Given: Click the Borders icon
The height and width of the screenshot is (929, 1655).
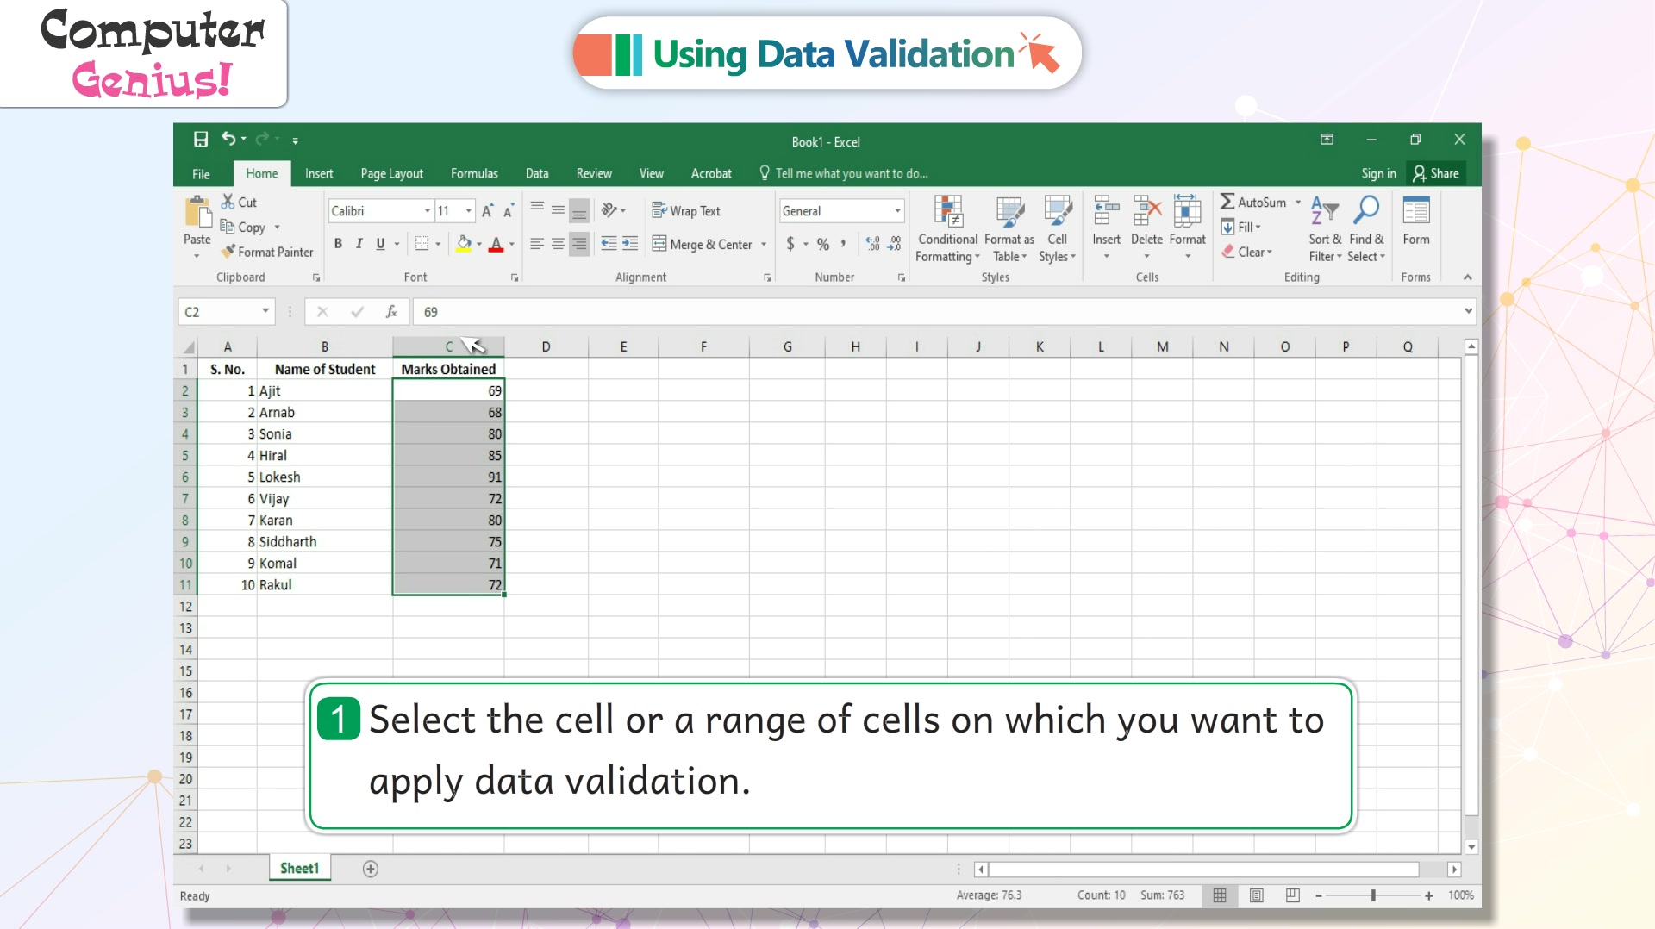Looking at the screenshot, I should [x=422, y=244].
